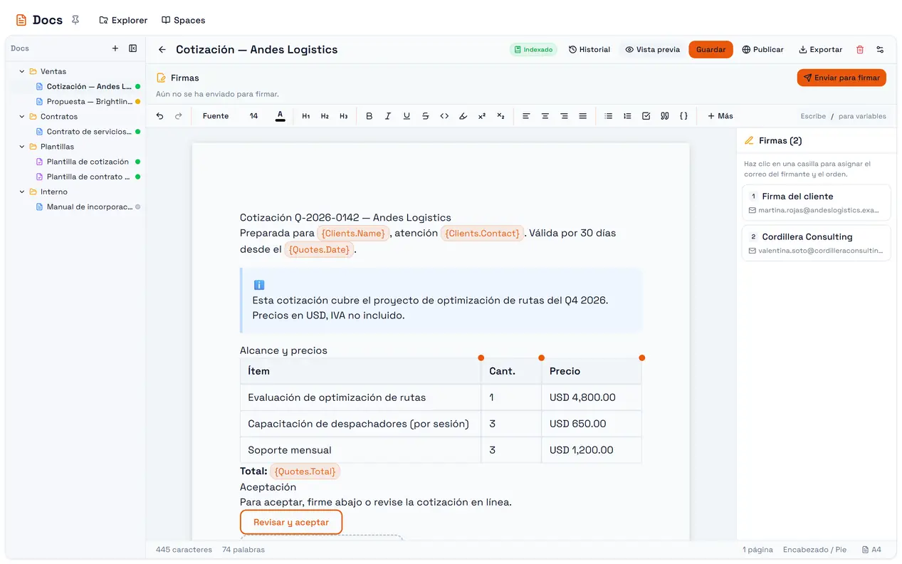Collapse the Ventas folder
Screen dimensions: 902x564
(x=22, y=71)
